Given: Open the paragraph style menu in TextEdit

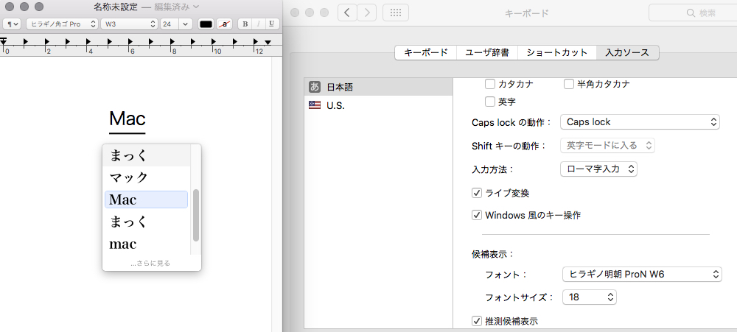Looking at the screenshot, I should pyautogui.click(x=11, y=24).
